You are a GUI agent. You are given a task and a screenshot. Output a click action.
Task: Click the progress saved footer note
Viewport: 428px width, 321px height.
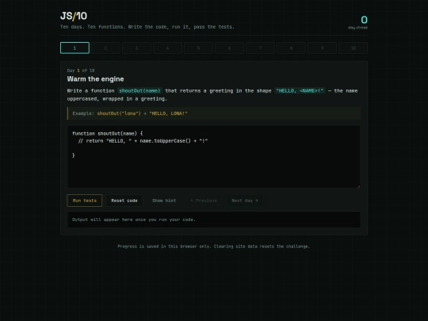click(x=214, y=246)
